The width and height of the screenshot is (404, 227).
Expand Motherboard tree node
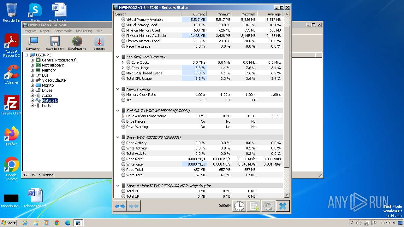pyautogui.click(x=32, y=65)
